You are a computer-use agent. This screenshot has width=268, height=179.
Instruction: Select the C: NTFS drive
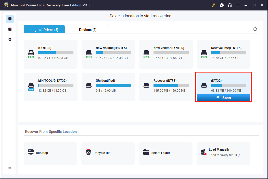(x=51, y=54)
